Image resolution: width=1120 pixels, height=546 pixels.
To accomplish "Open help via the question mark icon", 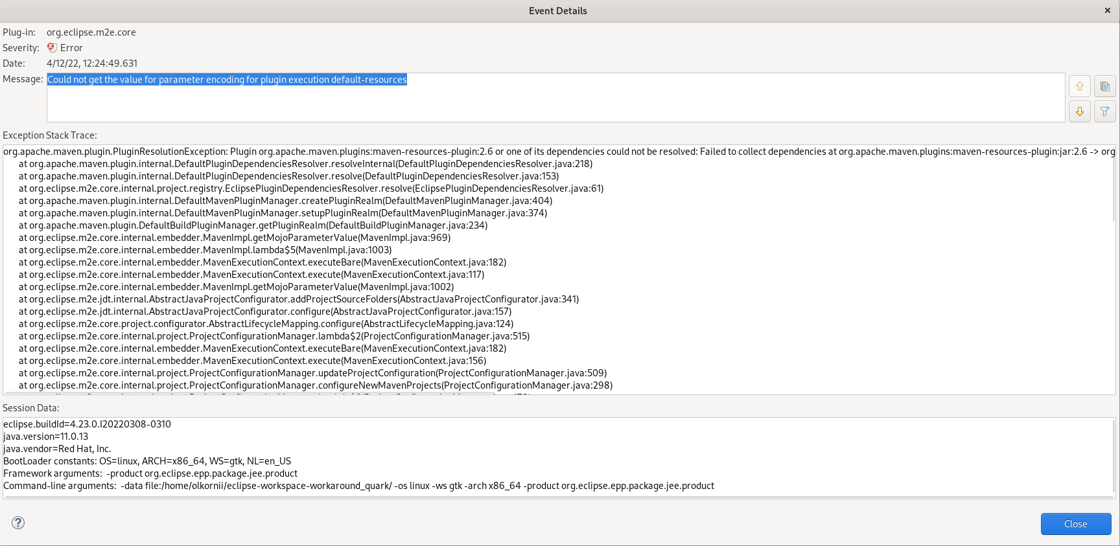I will pos(18,523).
